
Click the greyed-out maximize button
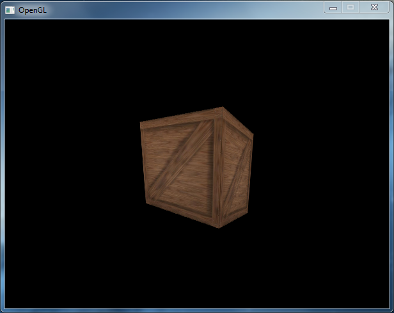coord(350,8)
